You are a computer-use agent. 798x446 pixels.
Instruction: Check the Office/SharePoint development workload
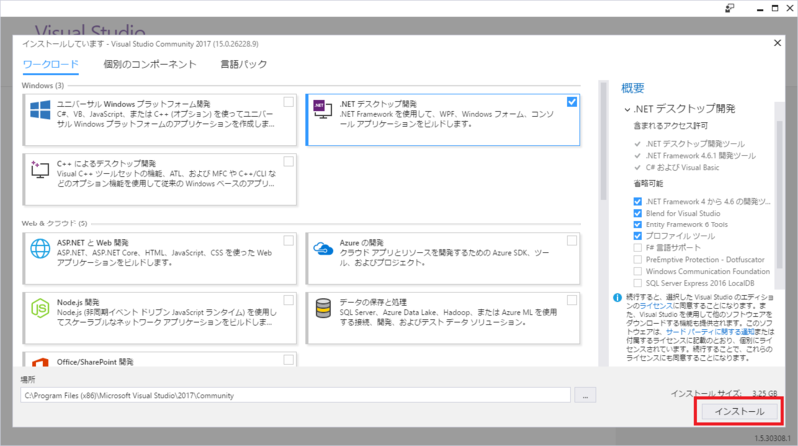288,360
